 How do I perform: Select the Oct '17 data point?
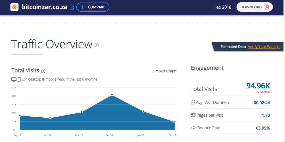[50, 118]
